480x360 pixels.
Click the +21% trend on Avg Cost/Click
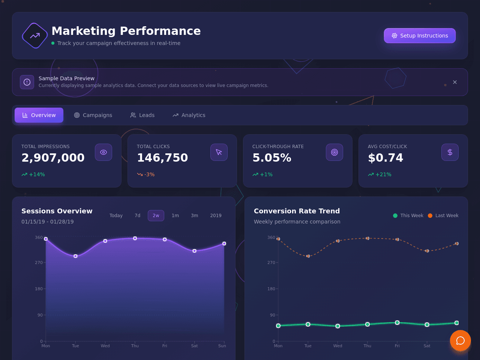tap(379, 174)
